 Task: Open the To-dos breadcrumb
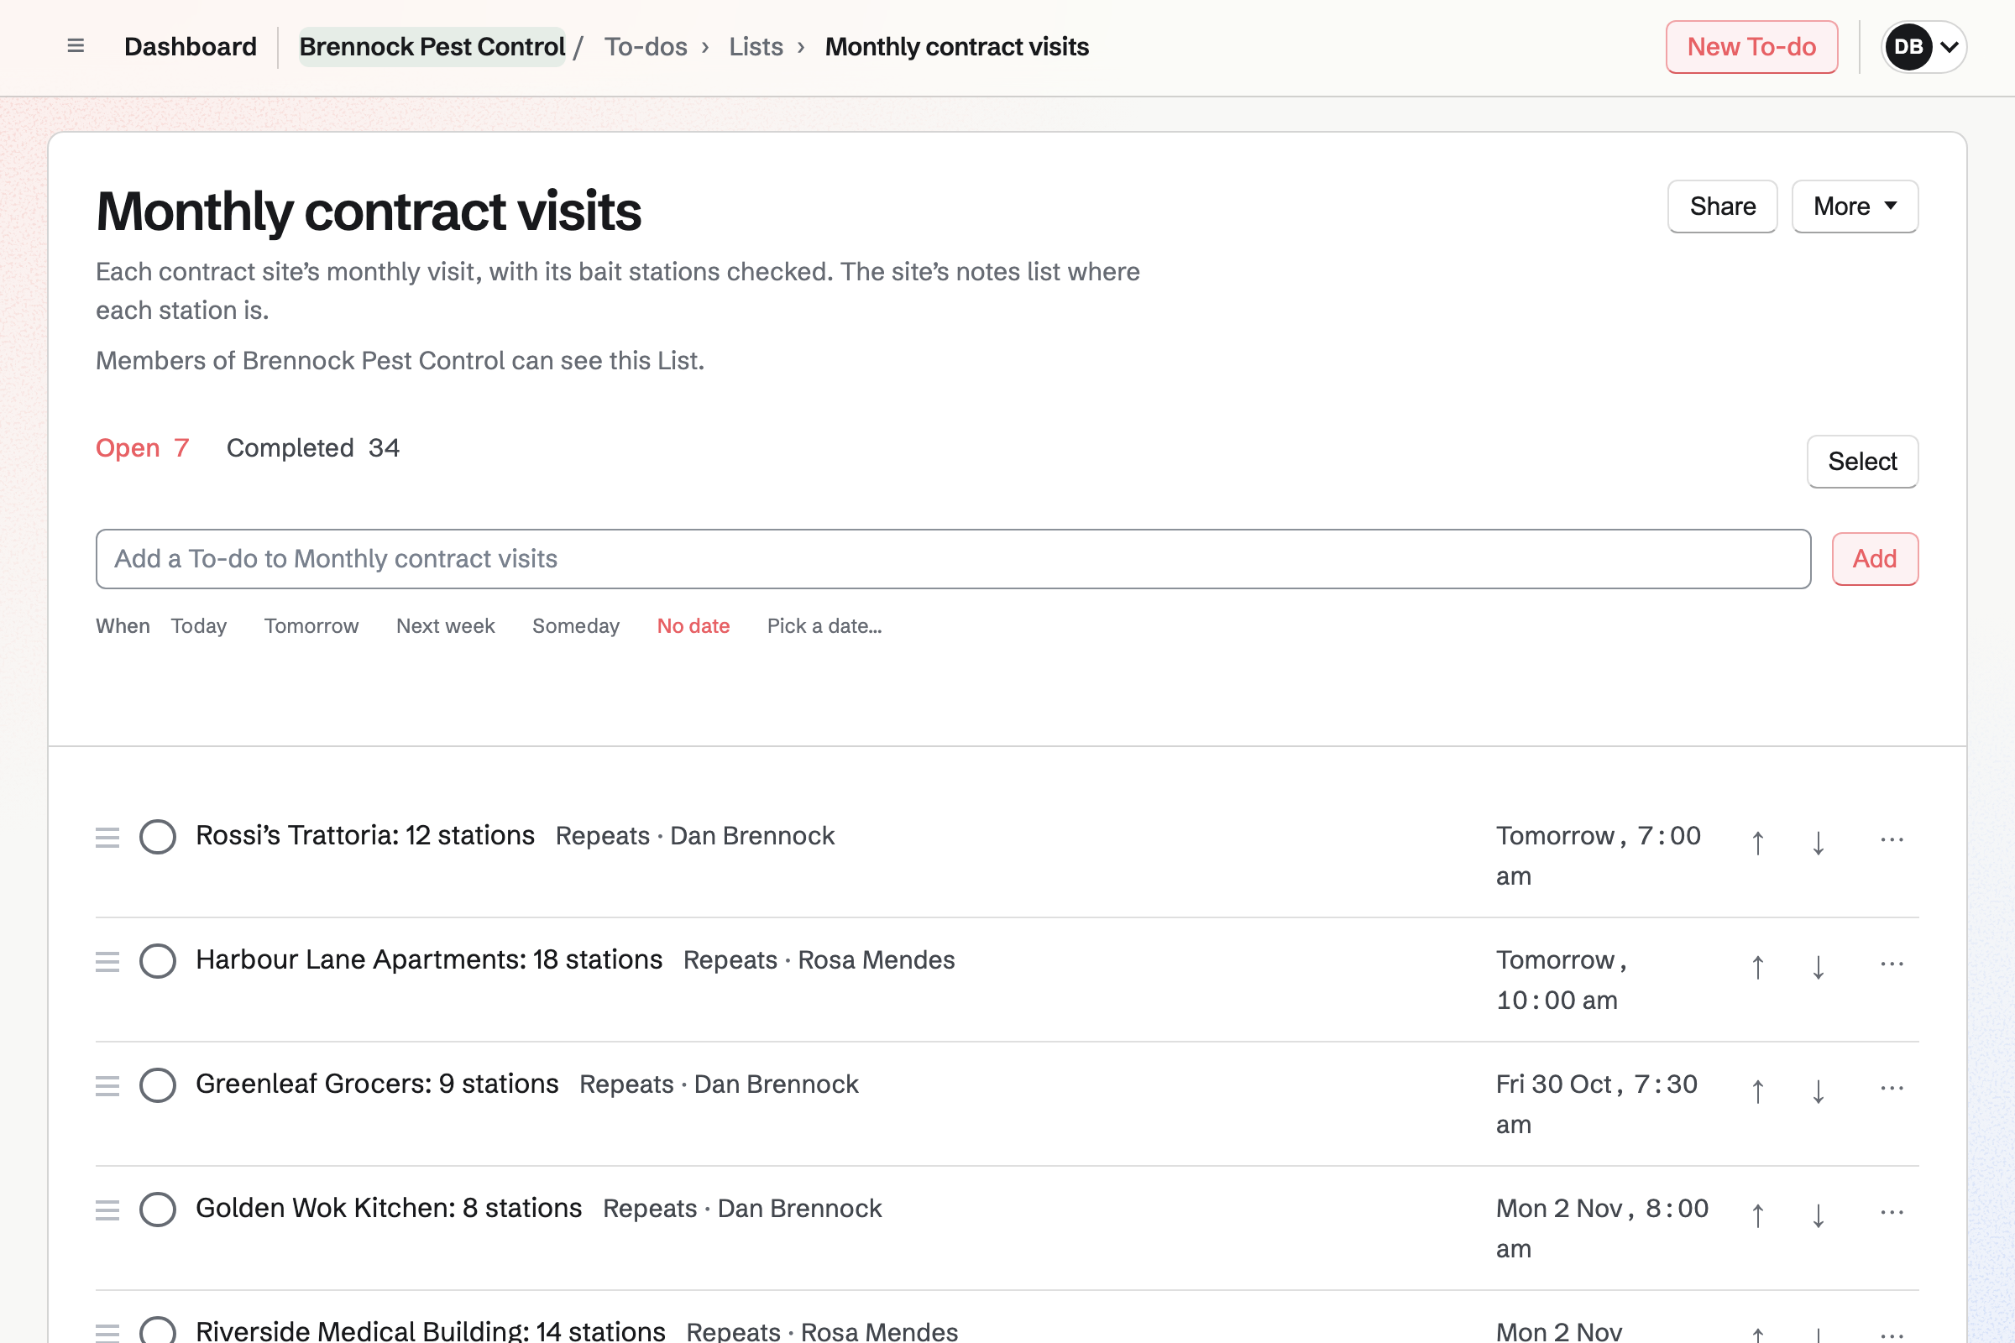[646, 46]
